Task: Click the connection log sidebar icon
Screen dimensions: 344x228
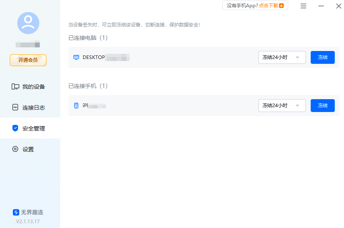Action: [15, 107]
